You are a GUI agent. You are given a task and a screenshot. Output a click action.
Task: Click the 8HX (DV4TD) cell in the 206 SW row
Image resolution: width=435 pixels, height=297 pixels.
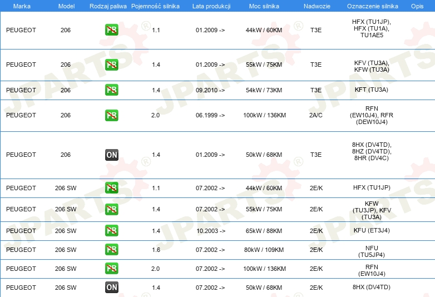click(x=372, y=287)
